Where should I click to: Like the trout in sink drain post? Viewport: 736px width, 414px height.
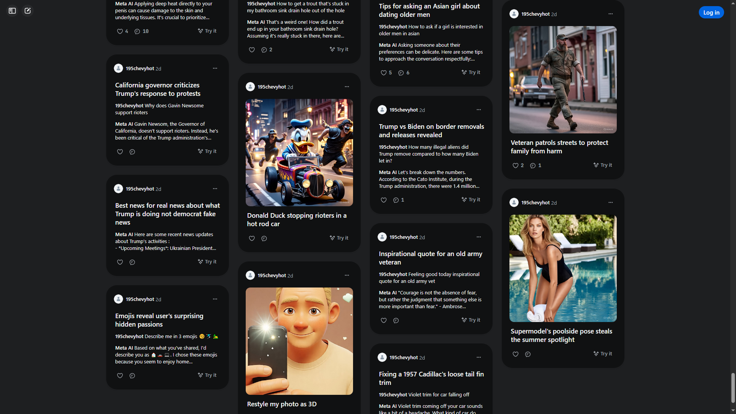(x=252, y=50)
